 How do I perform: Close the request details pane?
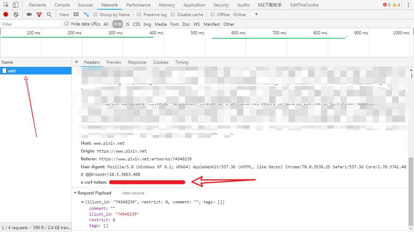77,62
